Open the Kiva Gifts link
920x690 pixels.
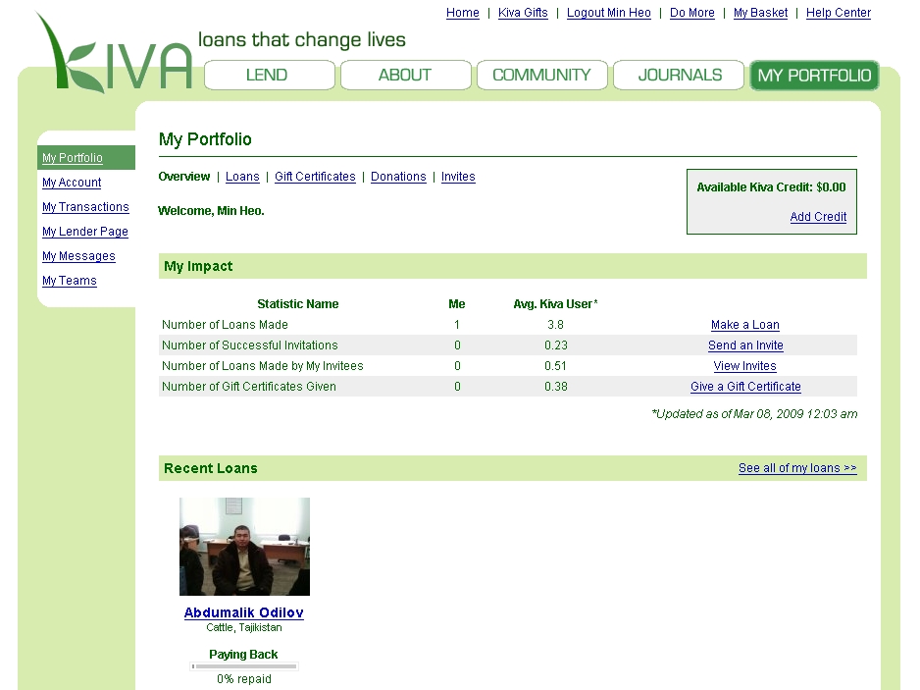click(x=523, y=13)
